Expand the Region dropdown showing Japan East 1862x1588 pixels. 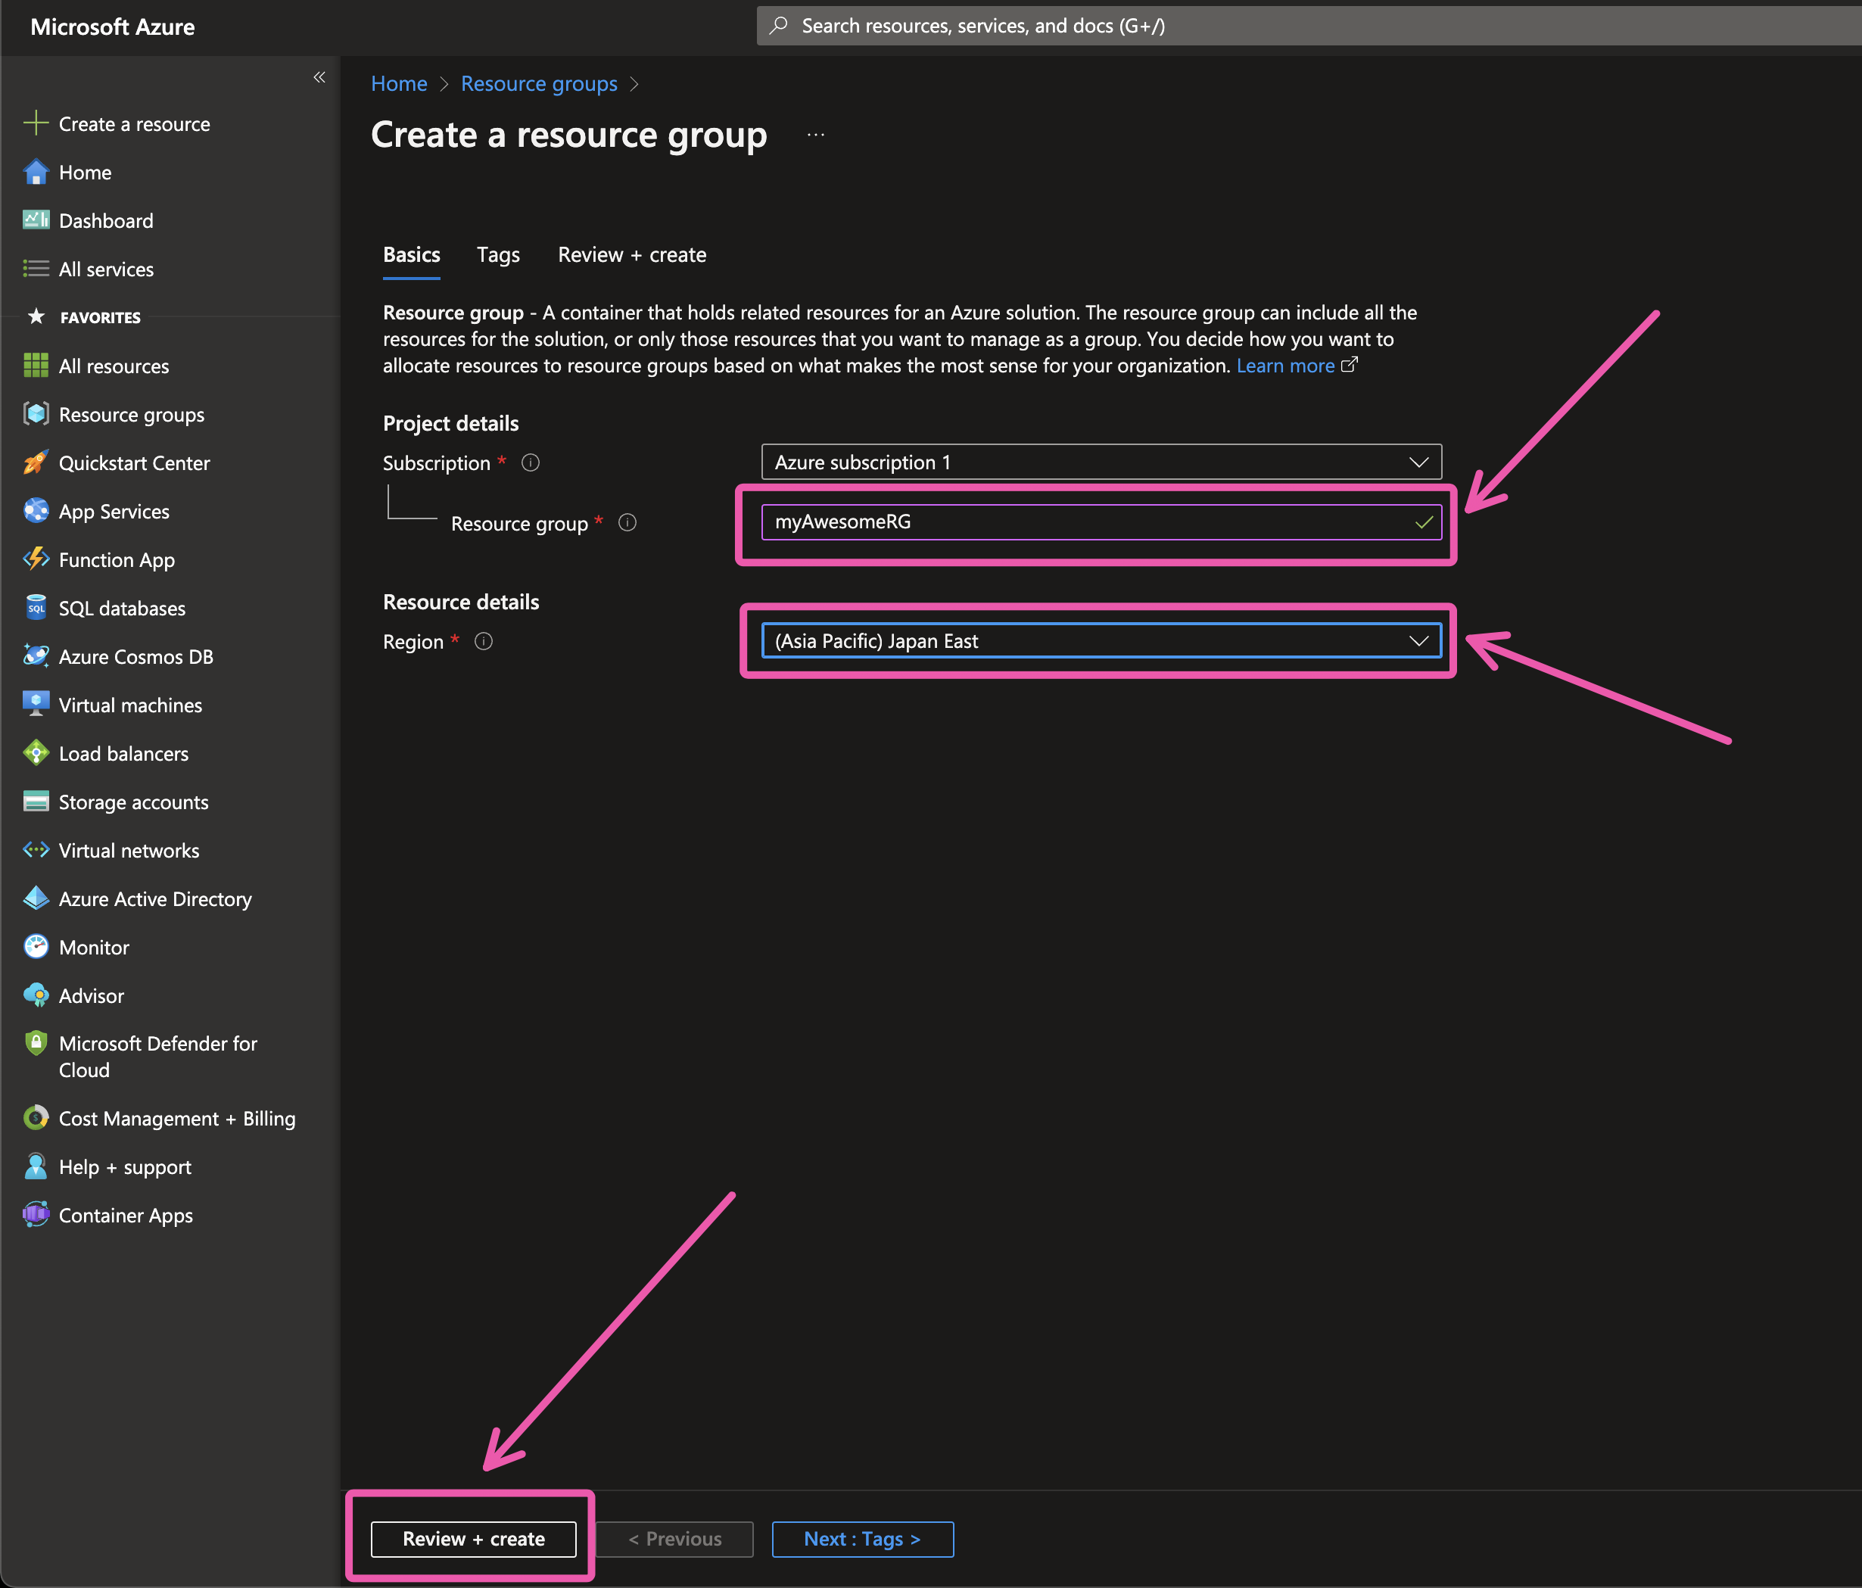(1101, 641)
